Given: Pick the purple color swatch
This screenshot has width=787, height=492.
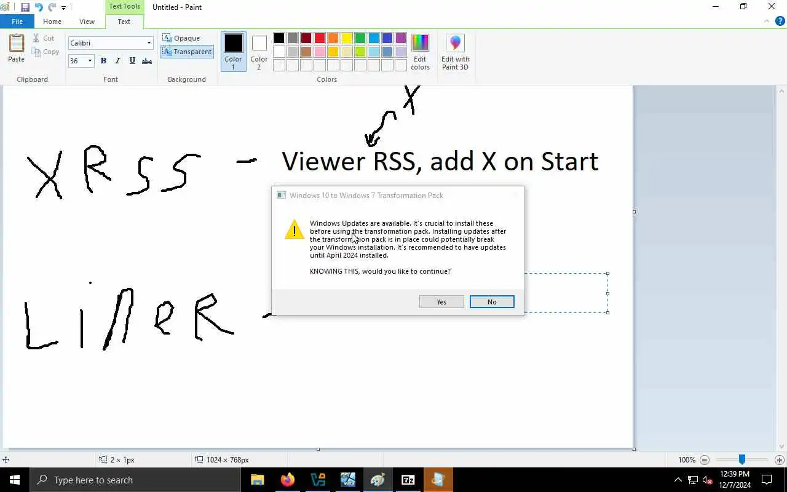Looking at the screenshot, I should [x=401, y=38].
